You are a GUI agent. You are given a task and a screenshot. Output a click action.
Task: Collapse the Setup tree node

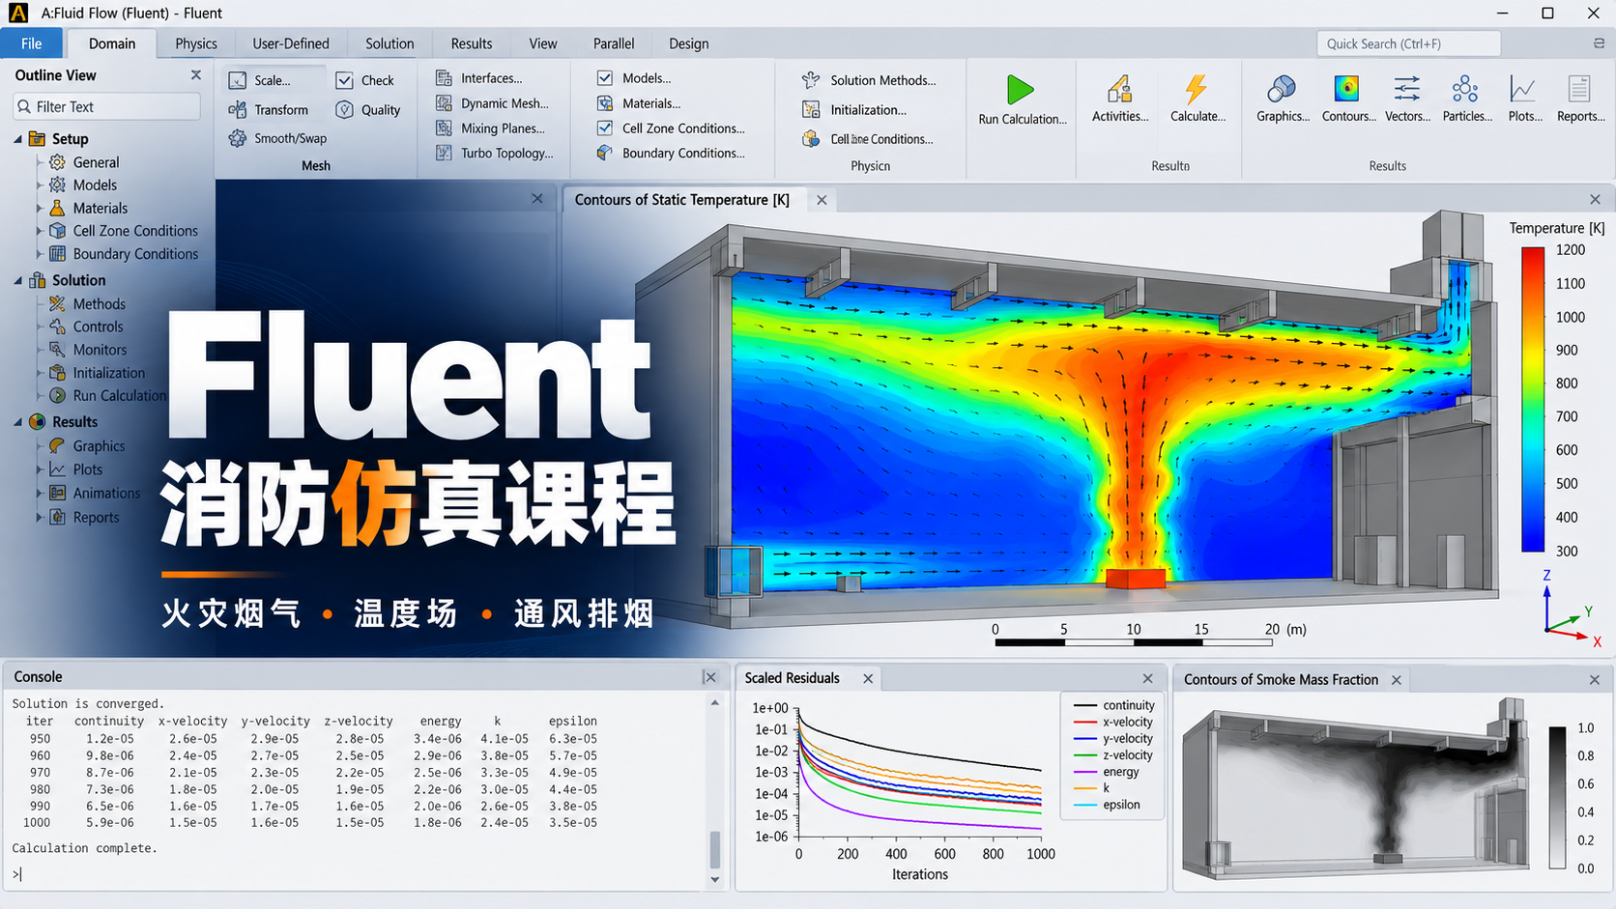tap(18, 139)
